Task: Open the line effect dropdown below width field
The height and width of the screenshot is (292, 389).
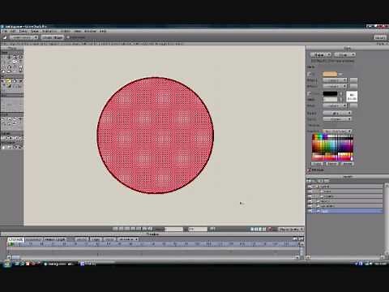Action: [x=335, y=105]
